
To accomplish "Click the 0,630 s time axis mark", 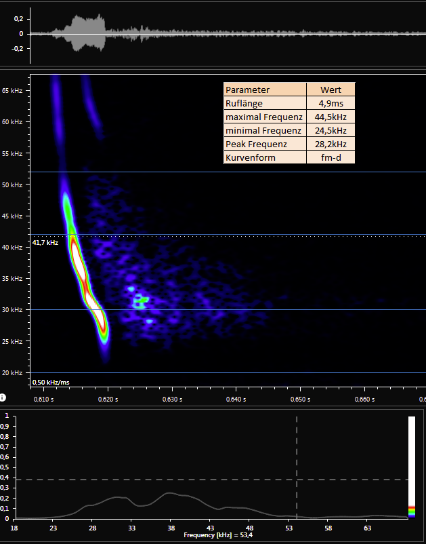I will click(x=171, y=400).
